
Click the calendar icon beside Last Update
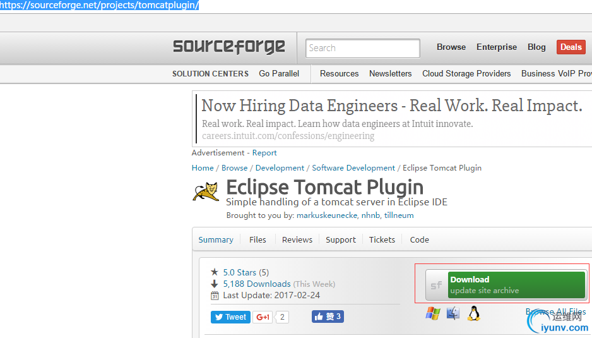(215, 295)
